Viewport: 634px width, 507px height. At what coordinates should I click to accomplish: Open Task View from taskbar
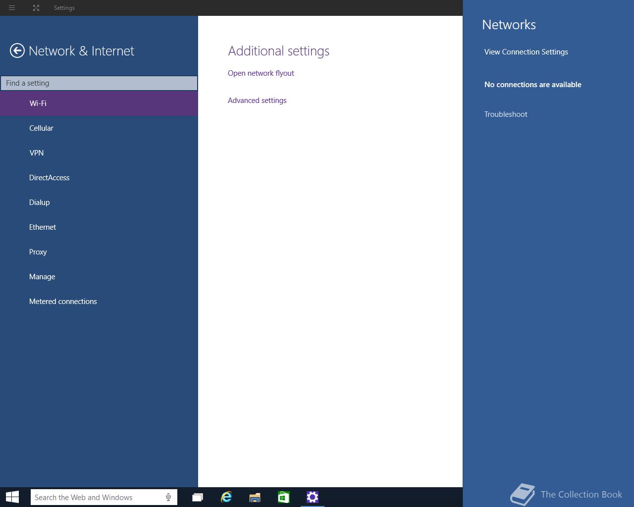[x=198, y=497]
